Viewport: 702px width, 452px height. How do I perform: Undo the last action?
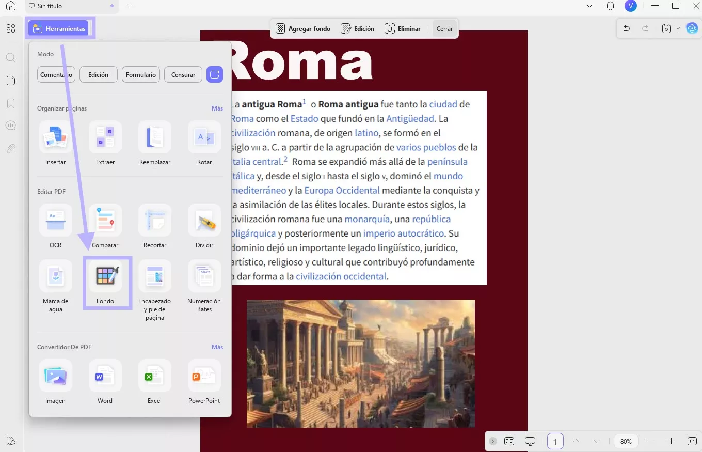point(627,28)
